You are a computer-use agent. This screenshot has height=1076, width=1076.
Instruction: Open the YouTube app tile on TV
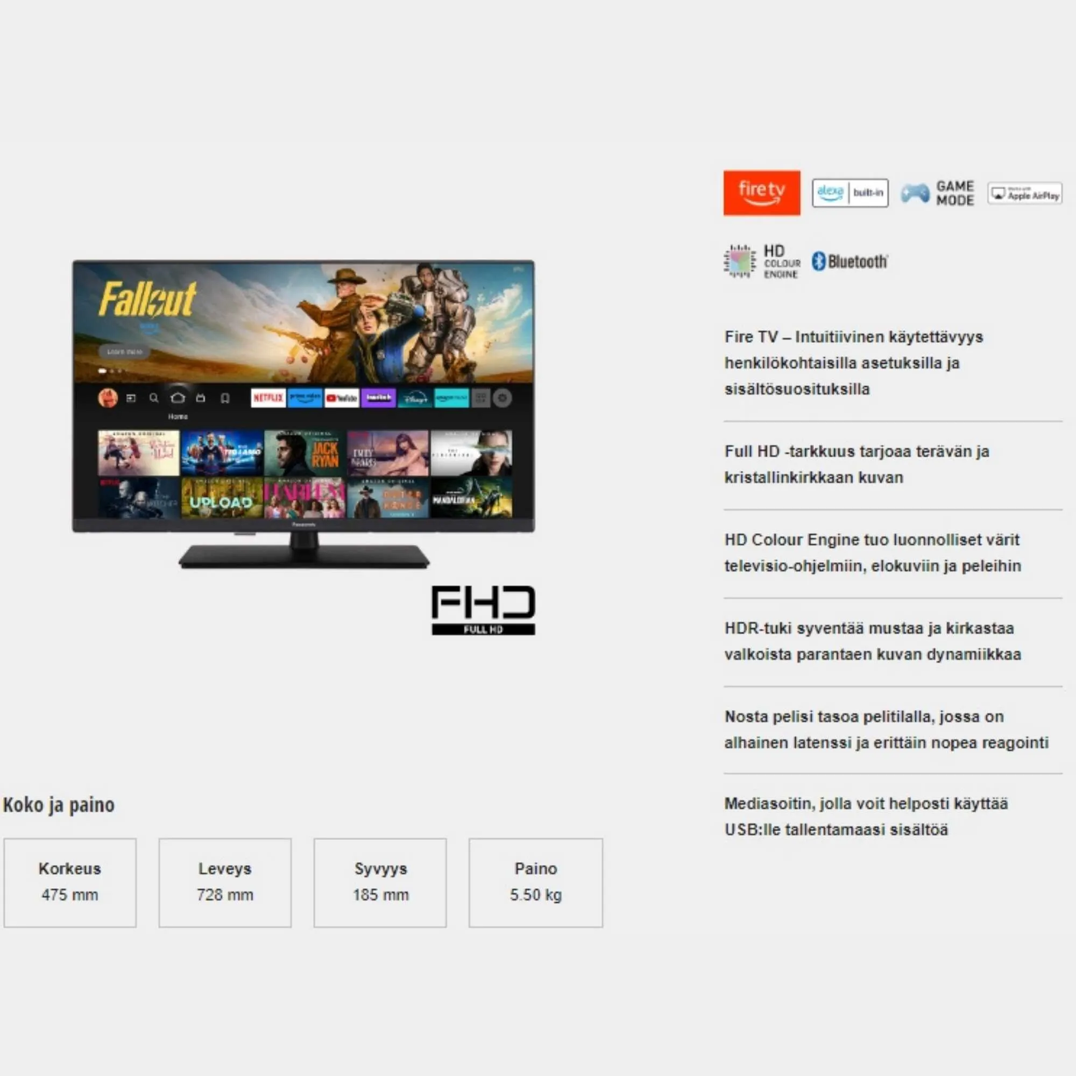click(342, 398)
